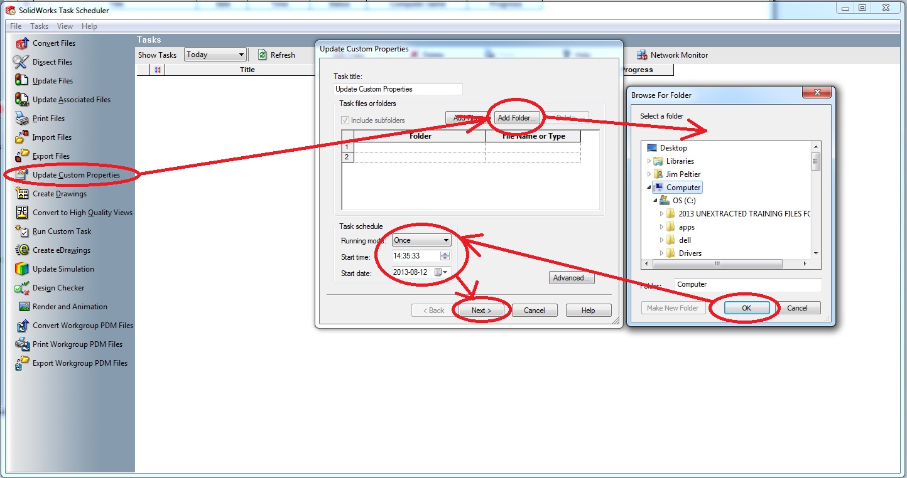The image size is (907, 478).
Task: Expand the Libraries tree node
Action: pyautogui.click(x=649, y=161)
